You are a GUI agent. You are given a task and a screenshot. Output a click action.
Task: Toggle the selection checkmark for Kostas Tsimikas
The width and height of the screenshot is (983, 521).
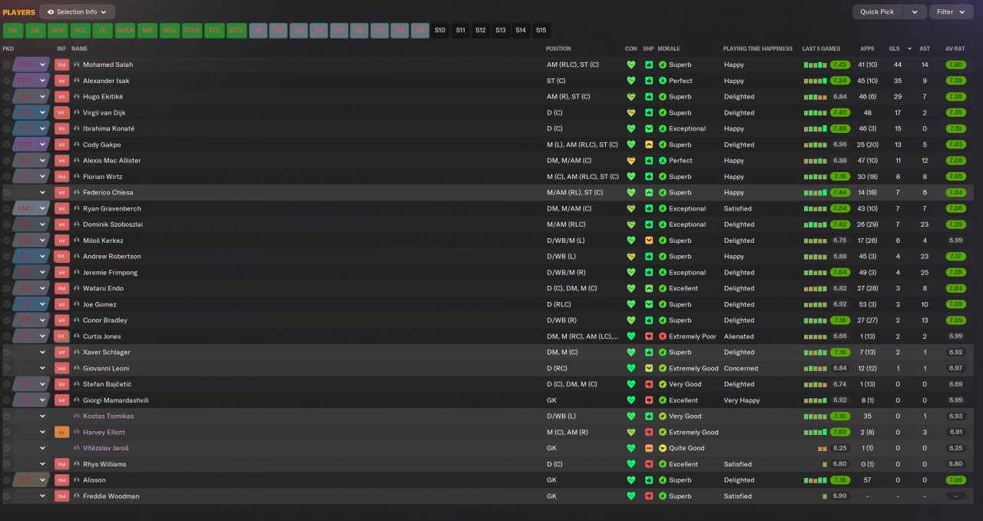pyautogui.click(x=7, y=416)
